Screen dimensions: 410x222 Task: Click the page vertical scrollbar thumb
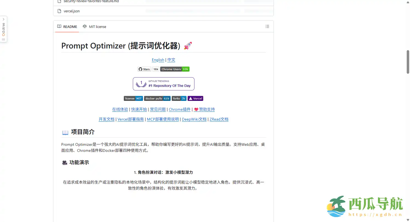pyautogui.click(x=408, y=62)
